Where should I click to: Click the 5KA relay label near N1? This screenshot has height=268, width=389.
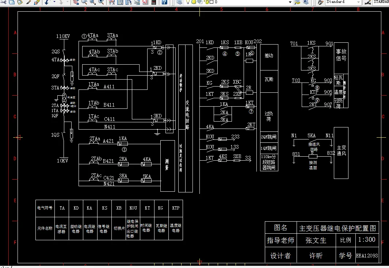coord(312,135)
